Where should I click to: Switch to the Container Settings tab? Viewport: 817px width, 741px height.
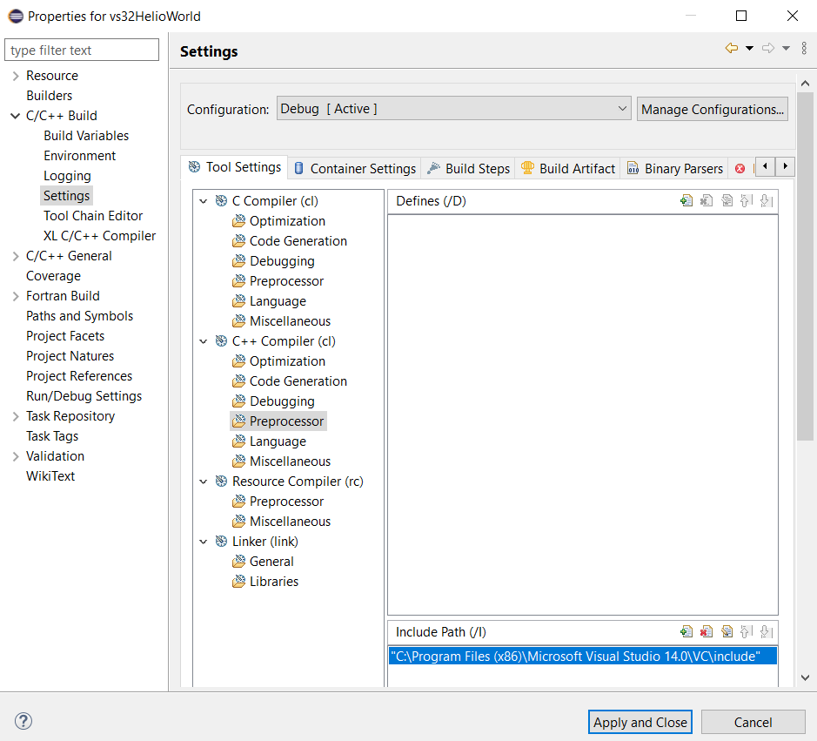click(355, 168)
